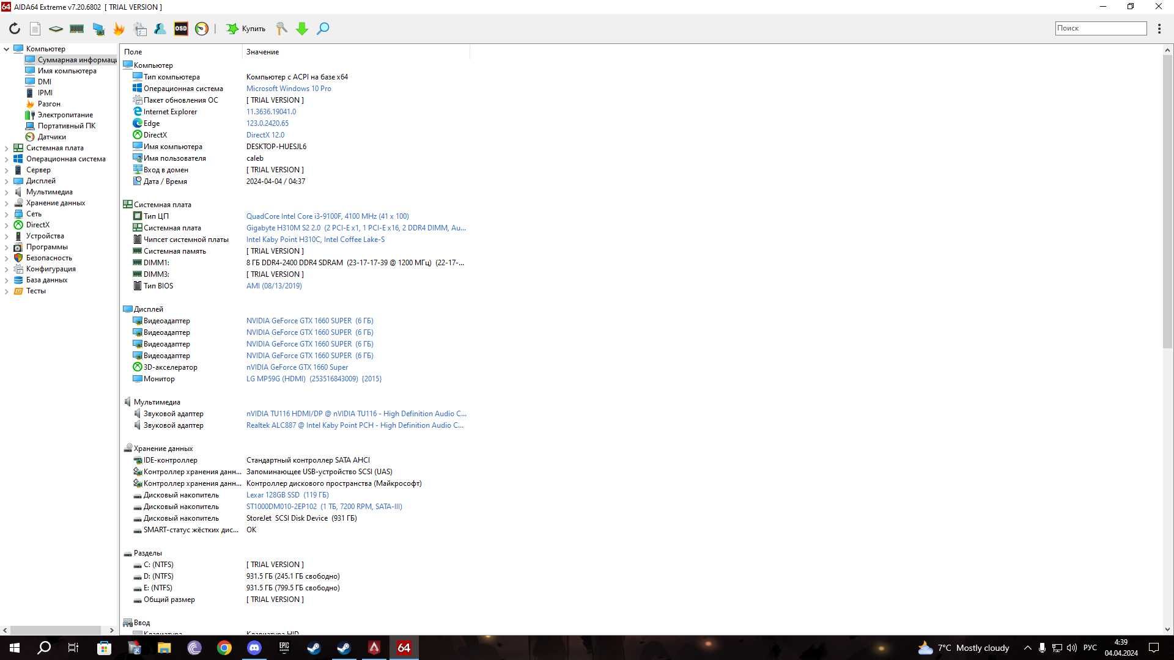Select Суммарная информация in the tree

point(71,60)
